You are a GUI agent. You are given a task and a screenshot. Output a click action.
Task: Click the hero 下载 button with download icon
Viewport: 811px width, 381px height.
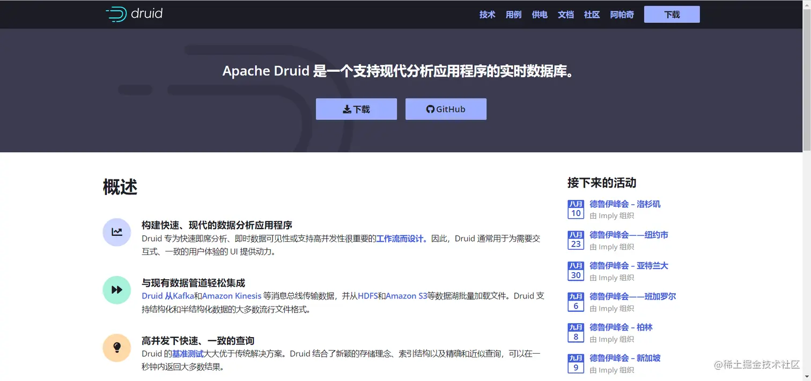(356, 109)
